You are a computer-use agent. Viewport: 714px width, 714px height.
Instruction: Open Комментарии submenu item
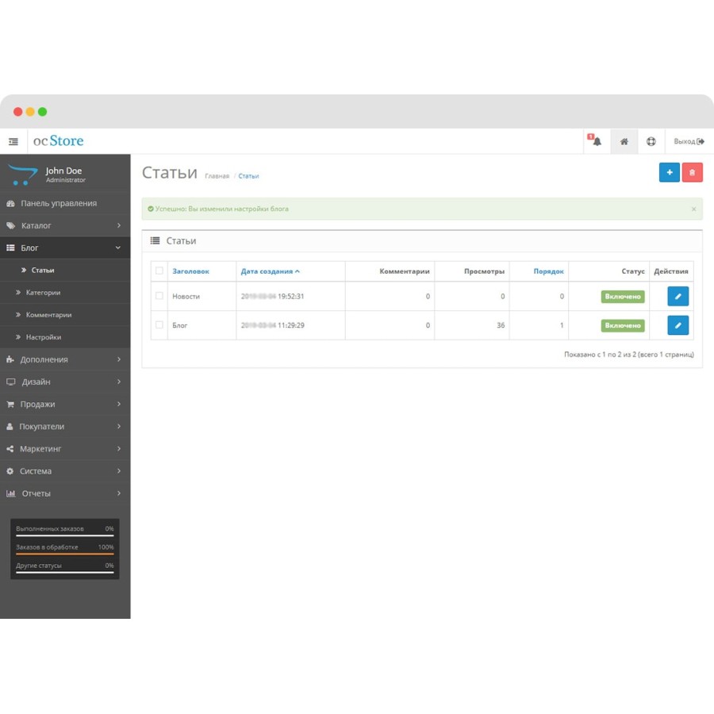click(65, 315)
